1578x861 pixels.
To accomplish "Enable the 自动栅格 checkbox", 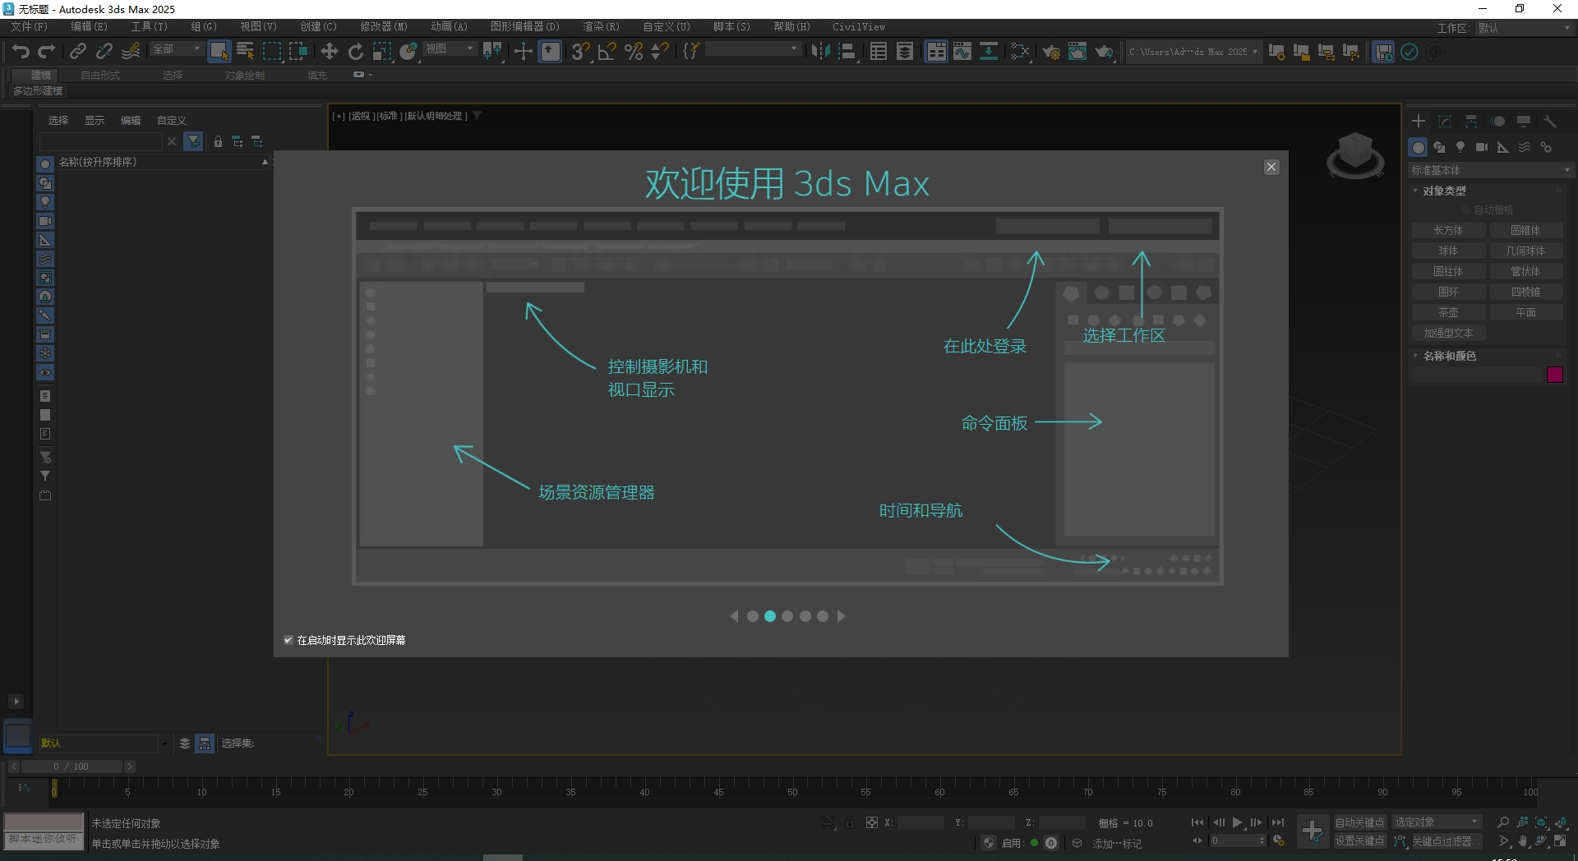I will point(1466,209).
